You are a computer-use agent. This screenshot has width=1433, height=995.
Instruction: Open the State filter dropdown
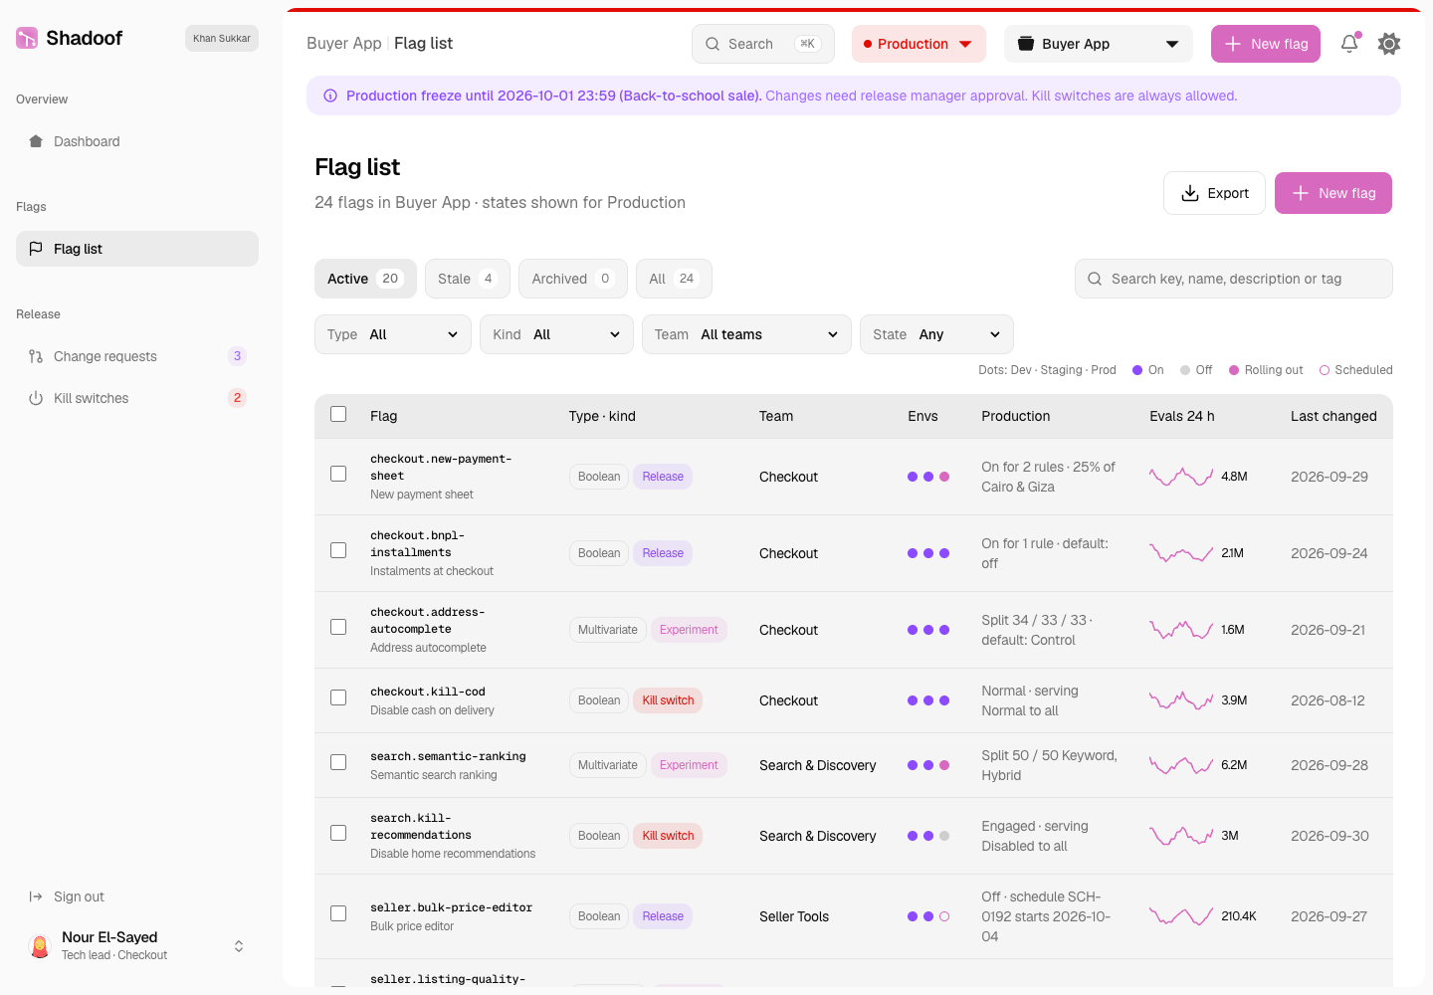click(936, 334)
